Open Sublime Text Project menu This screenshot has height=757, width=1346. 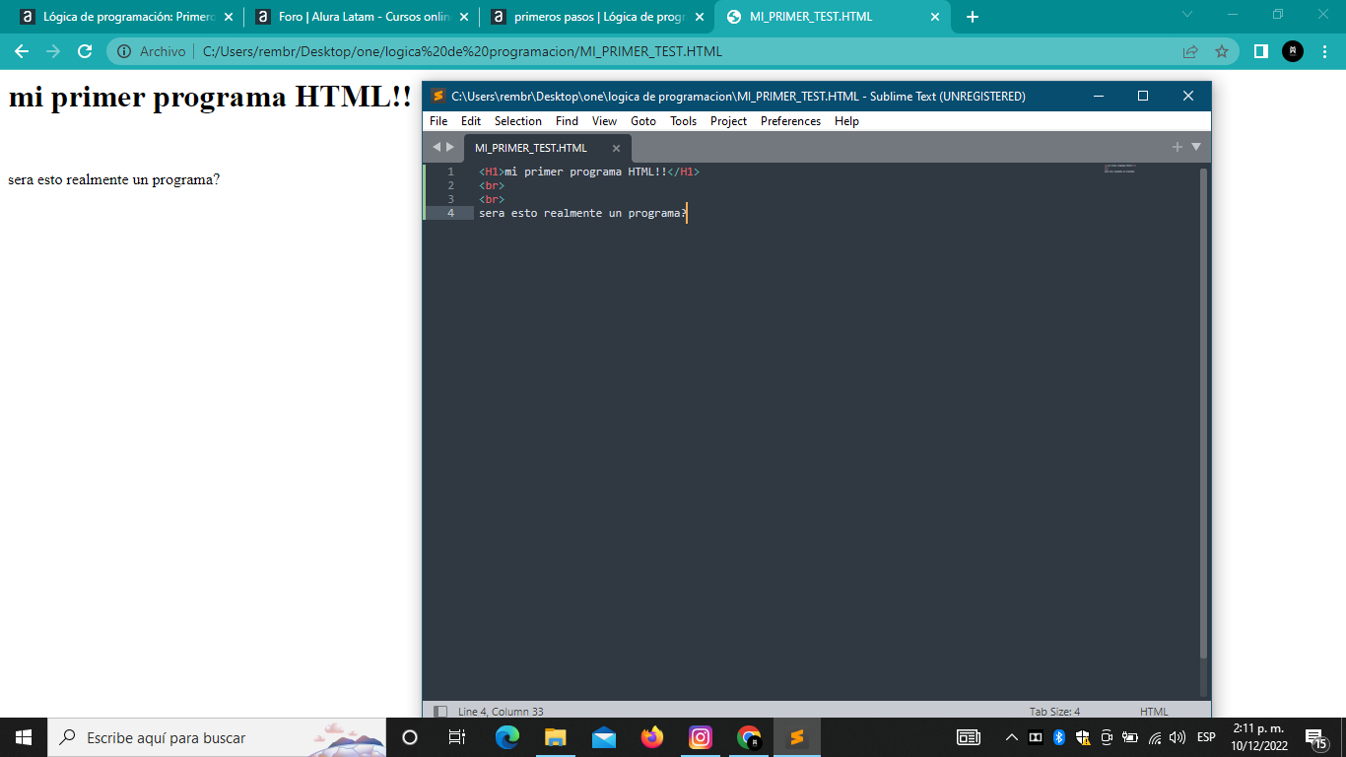pos(728,121)
